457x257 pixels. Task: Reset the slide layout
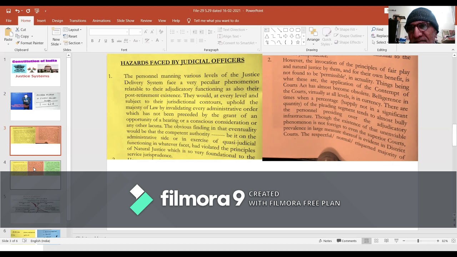pyautogui.click(x=70, y=36)
